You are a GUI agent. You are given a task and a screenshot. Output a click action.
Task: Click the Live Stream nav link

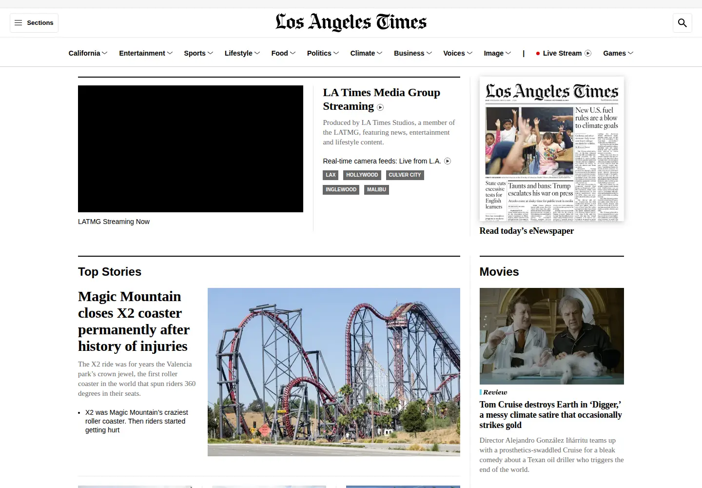(x=562, y=53)
